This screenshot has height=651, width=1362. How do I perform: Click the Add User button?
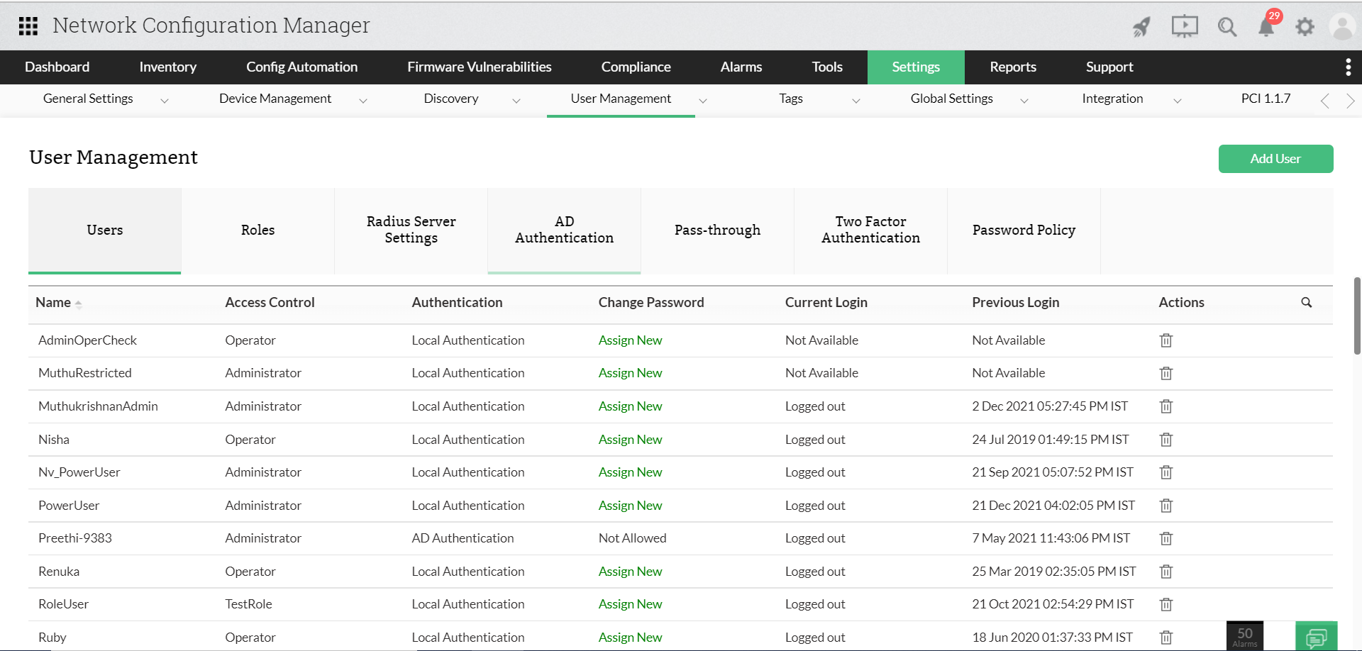click(x=1275, y=159)
